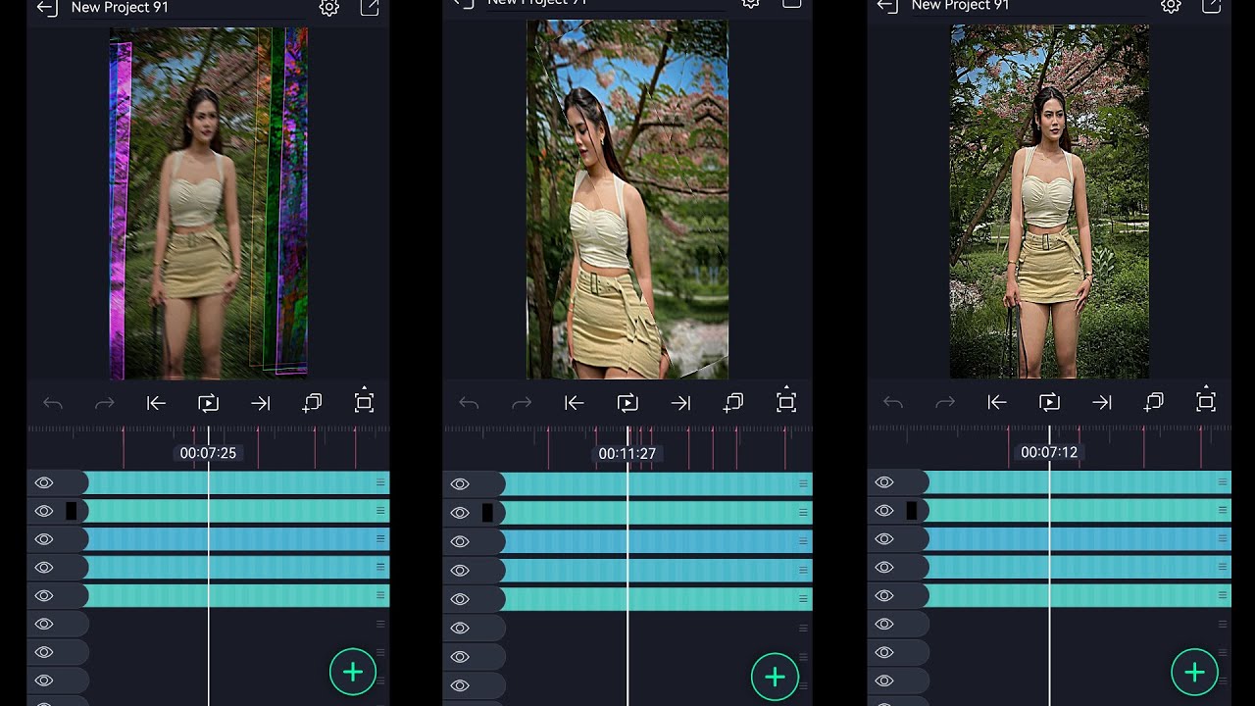
Task: Play the preview in the 00:11:27 editor
Action: [627, 403]
